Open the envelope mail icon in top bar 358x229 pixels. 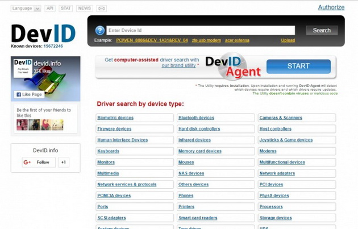pyautogui.click(x=101, y=9)
